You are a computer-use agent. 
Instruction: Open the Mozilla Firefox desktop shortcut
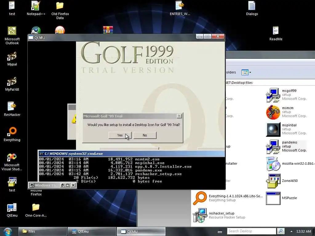click(x=36, y=192)
